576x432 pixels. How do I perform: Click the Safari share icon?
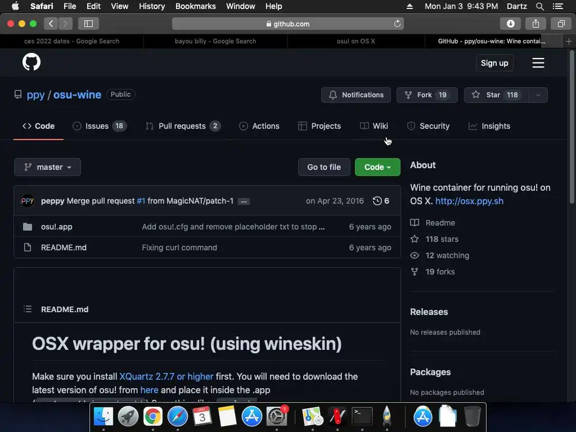(x=535, y=24)
